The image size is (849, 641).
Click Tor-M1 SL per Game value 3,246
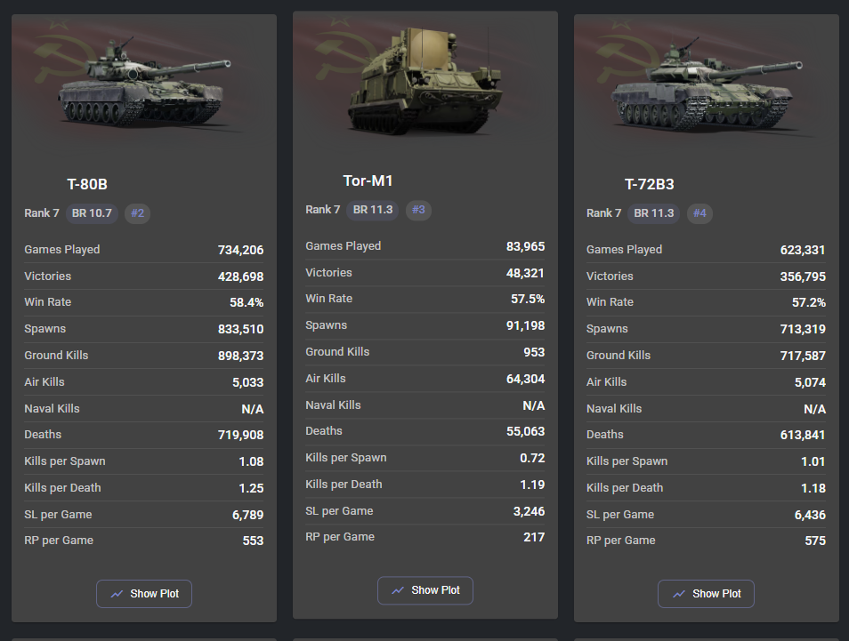[527, 511]
